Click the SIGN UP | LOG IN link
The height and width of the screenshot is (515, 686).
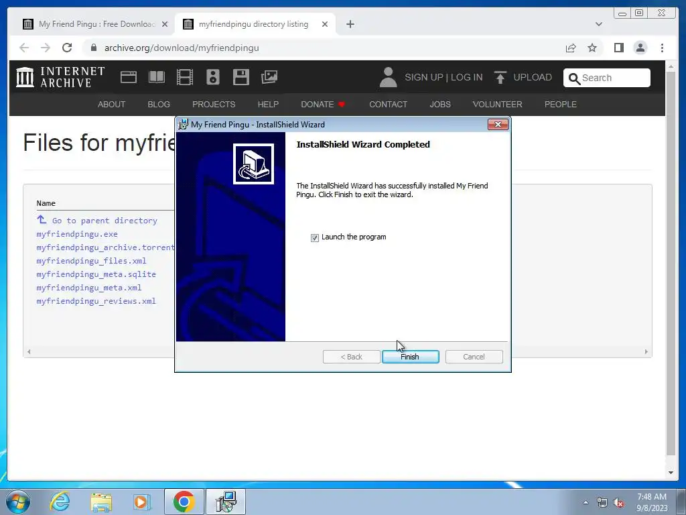(x=443, y=77)
